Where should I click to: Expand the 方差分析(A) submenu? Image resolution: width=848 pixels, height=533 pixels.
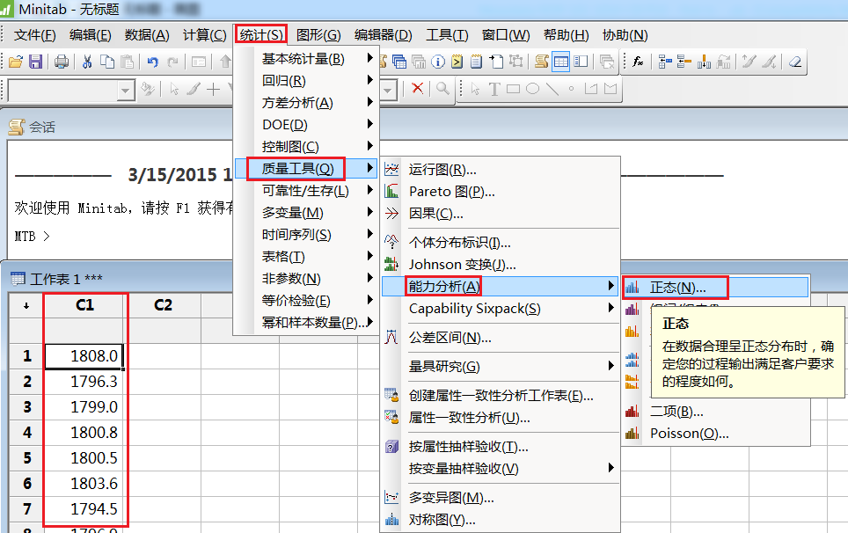click(x=307, y=103)
